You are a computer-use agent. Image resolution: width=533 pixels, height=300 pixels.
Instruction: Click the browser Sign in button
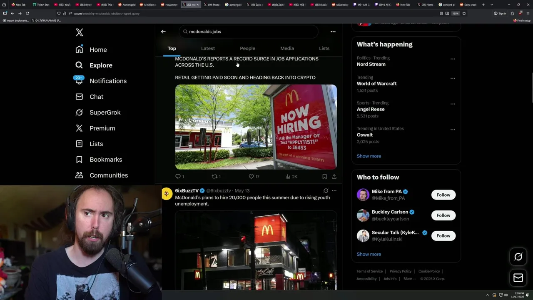point(500,13)
